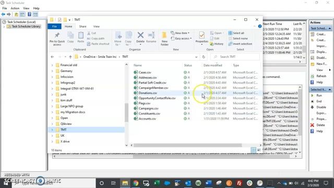Select OpportunityContactRole.csv file
334x188 pixels.
[x=157, y=98]
